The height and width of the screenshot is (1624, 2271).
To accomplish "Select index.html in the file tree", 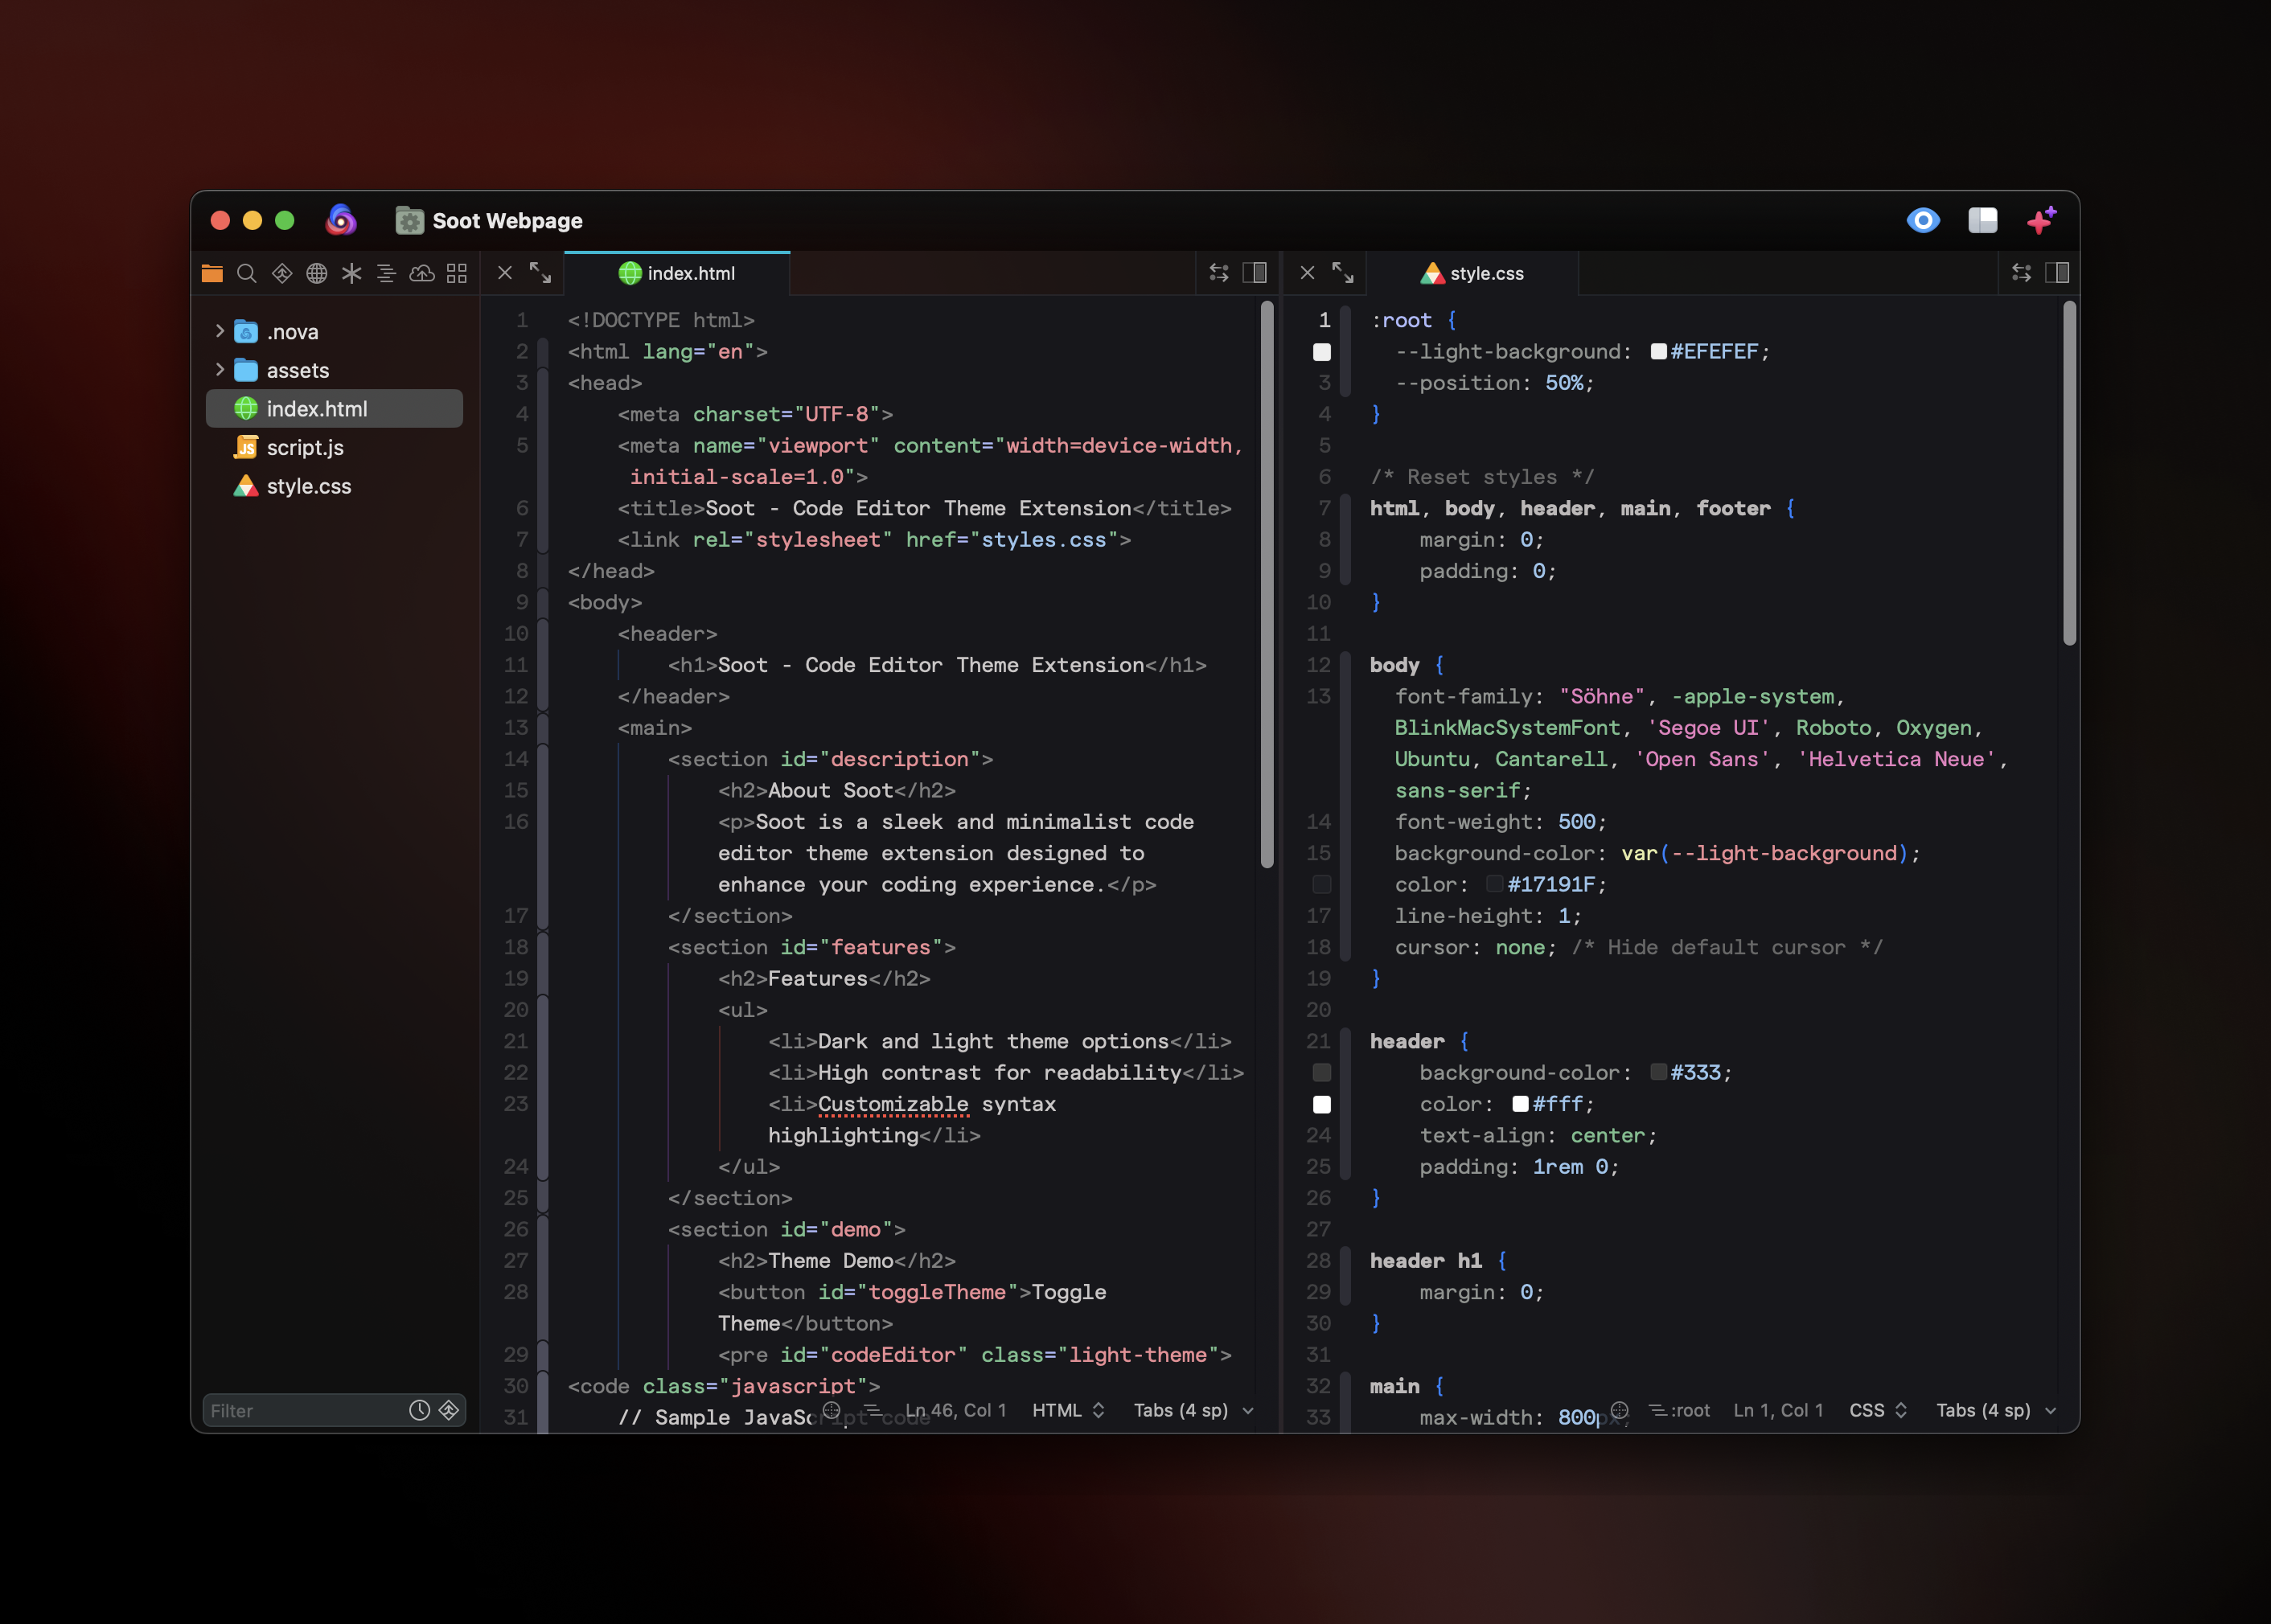I will [x=334, y=409].
